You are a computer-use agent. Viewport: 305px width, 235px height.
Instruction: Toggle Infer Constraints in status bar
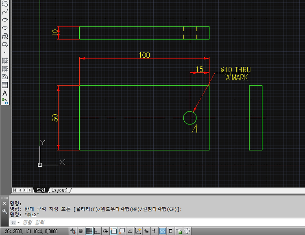(73, 231)
